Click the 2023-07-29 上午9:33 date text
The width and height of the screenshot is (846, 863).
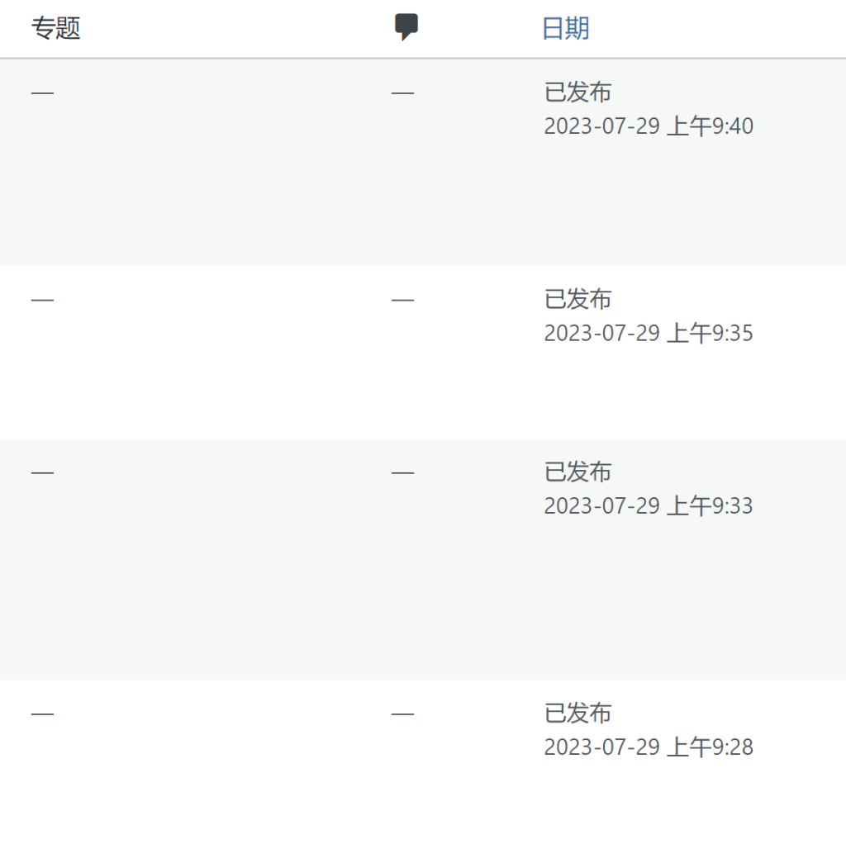649,505
